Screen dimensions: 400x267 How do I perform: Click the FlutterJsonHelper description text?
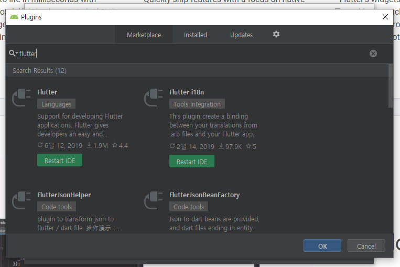[x=78, y=223]
